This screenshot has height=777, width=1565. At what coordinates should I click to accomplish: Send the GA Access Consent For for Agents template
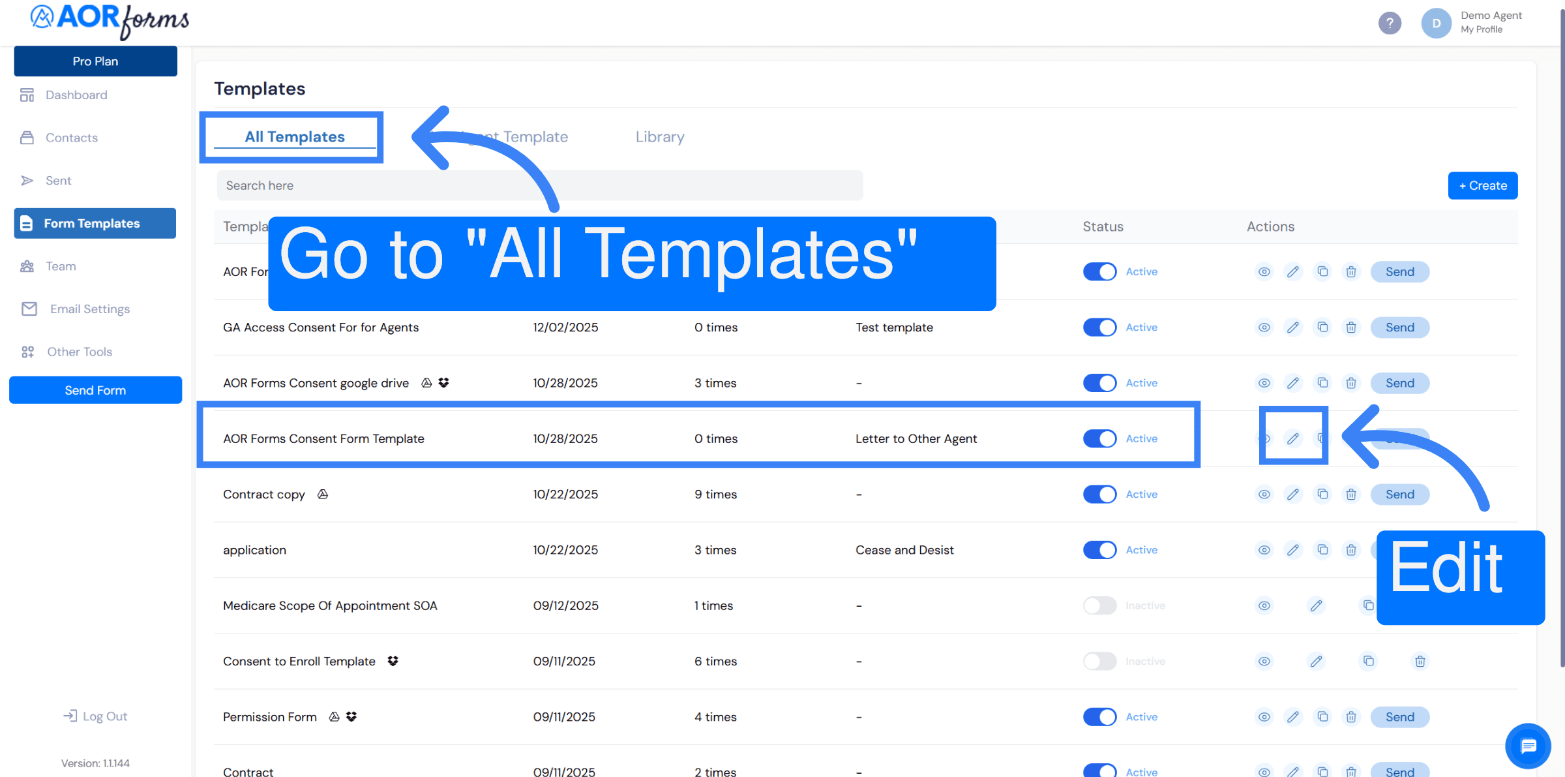(x=1400, y=327)
